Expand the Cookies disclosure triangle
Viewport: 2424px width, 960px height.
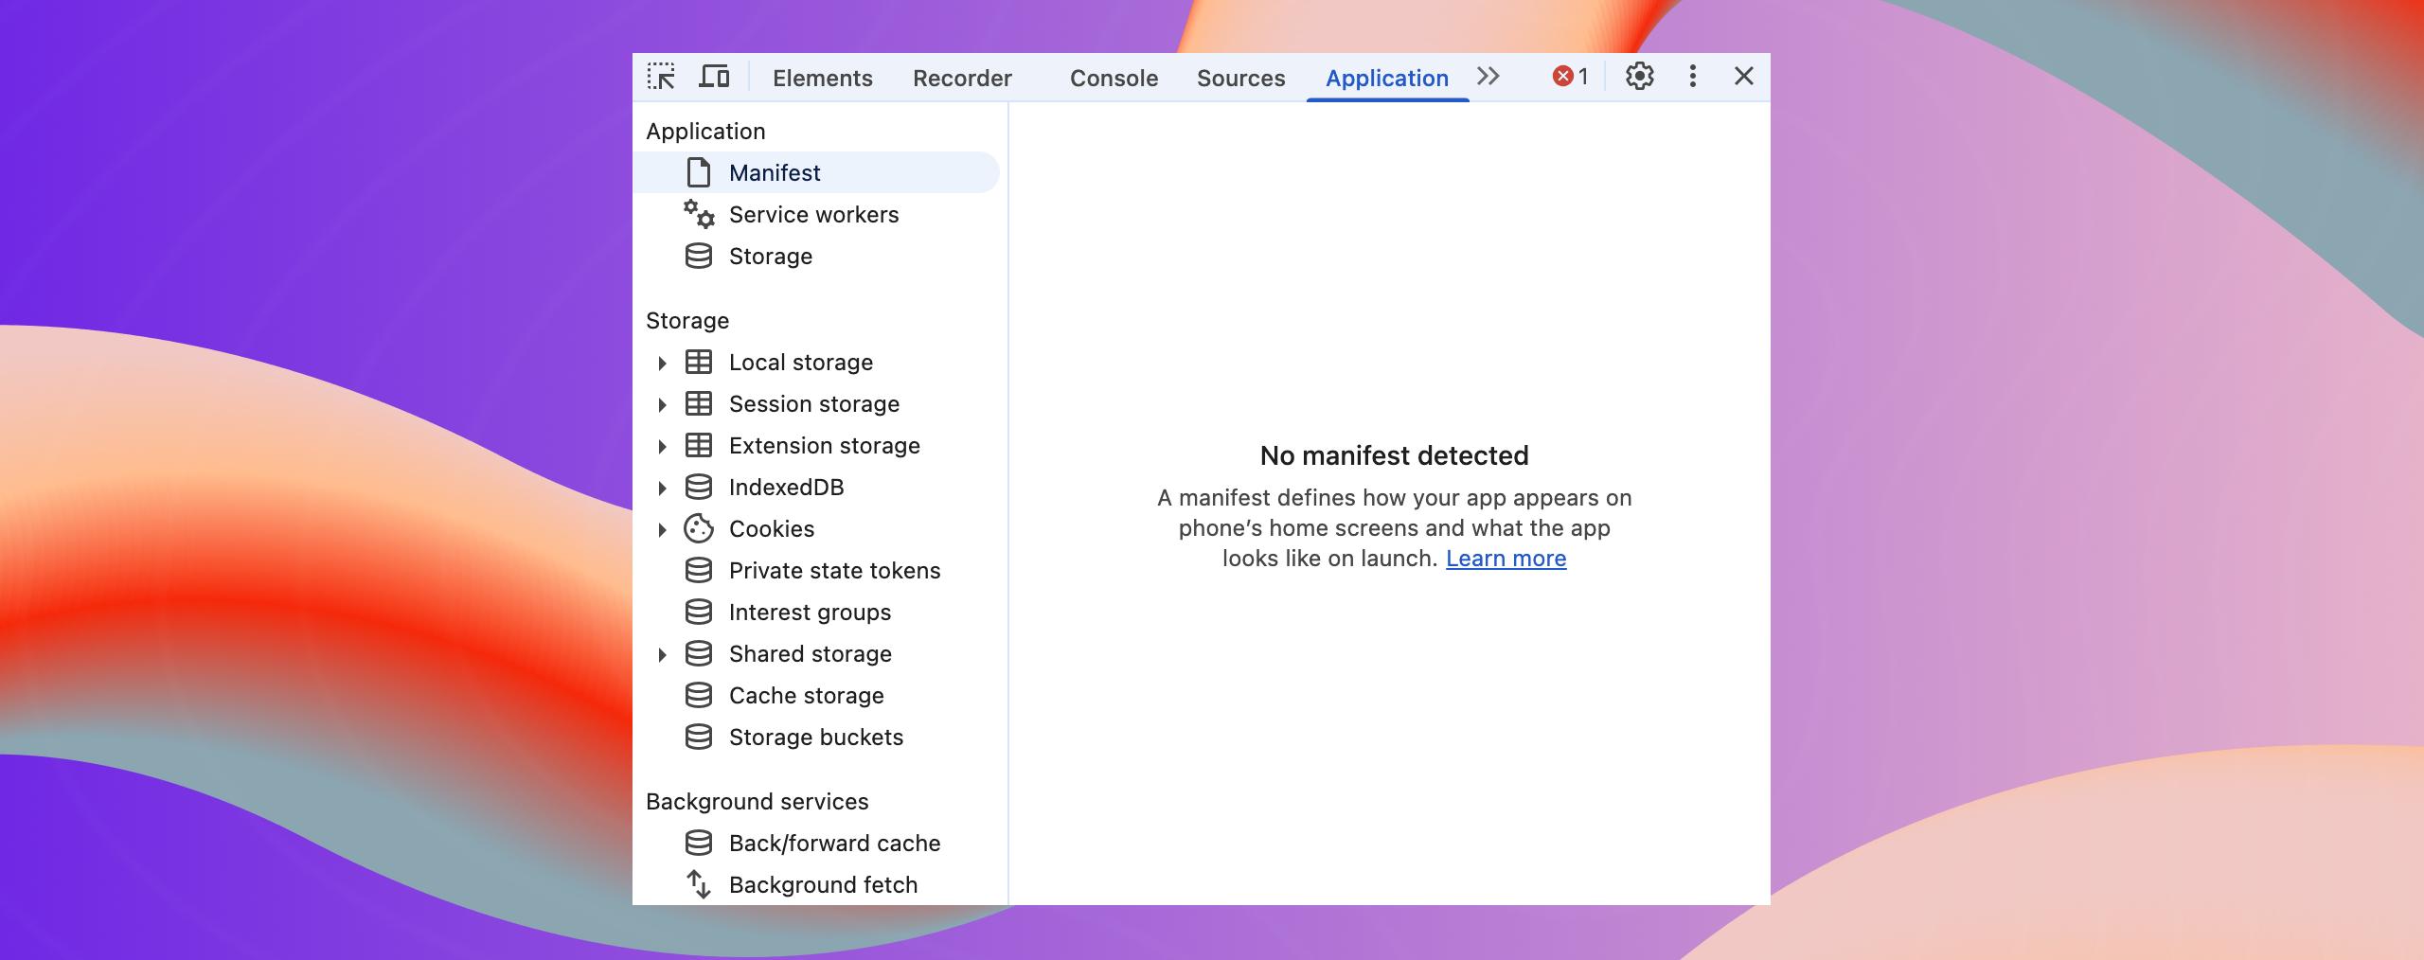[663, 529]
